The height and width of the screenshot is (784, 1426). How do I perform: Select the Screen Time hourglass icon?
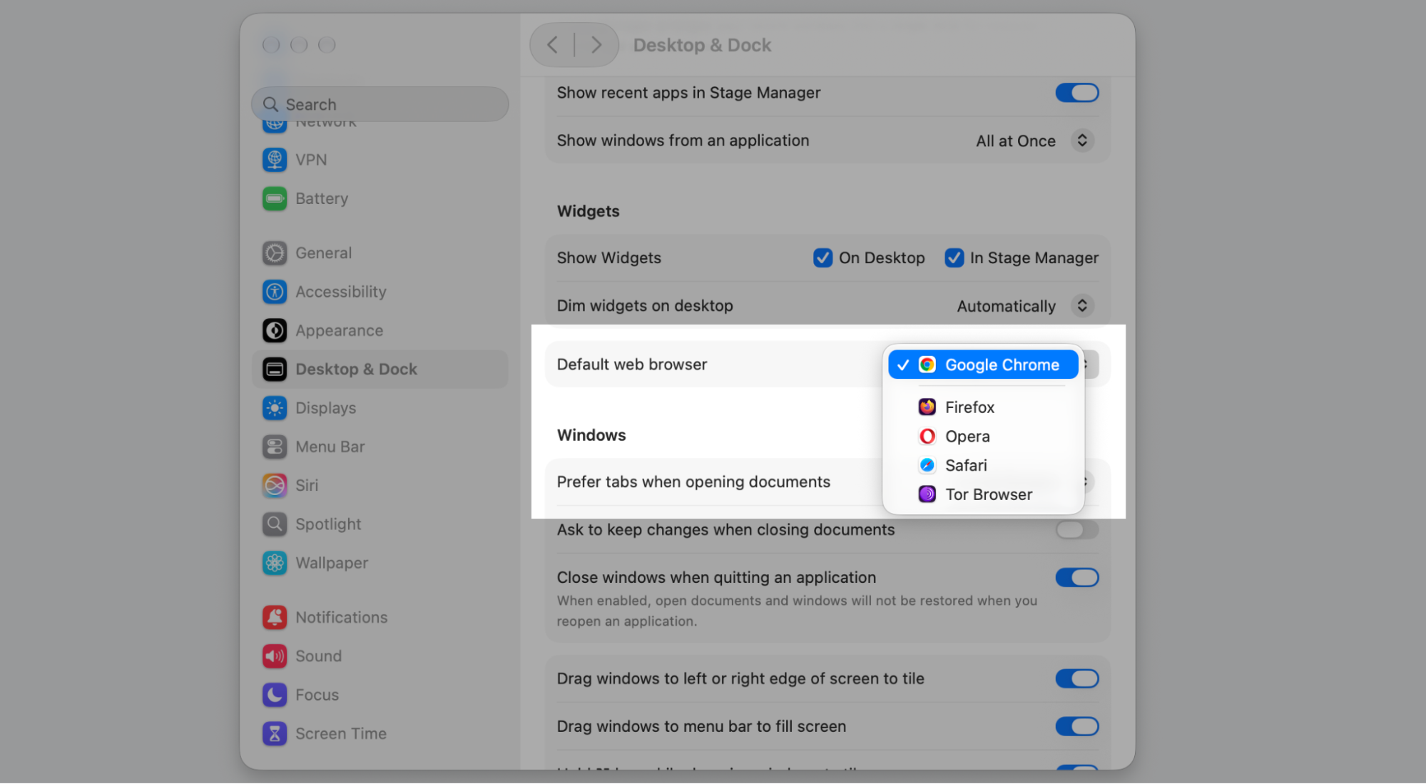(275, 733)
